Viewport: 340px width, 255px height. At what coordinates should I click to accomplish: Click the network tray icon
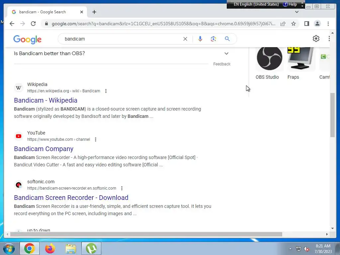[298, 249]
